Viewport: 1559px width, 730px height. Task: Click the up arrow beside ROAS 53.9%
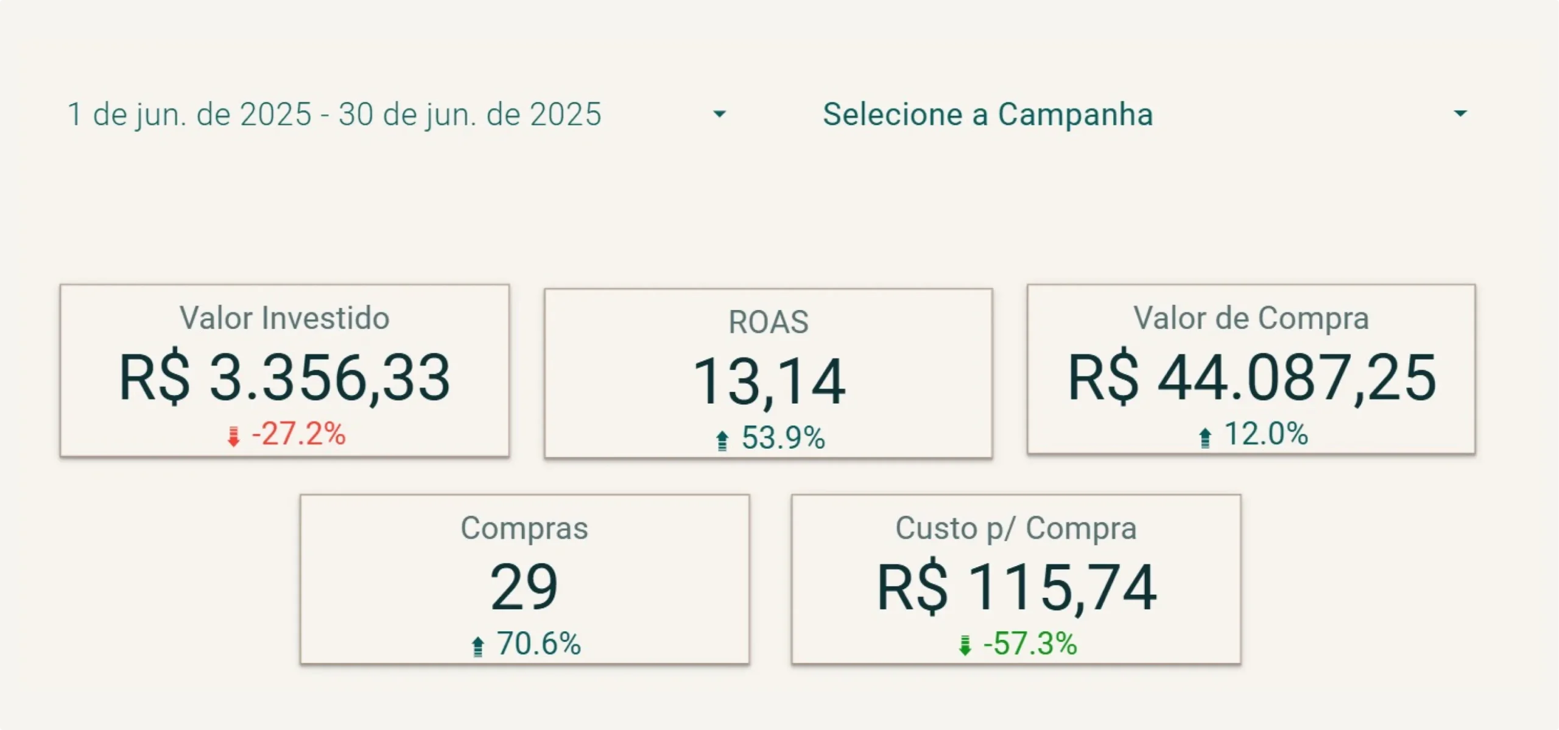722,440
